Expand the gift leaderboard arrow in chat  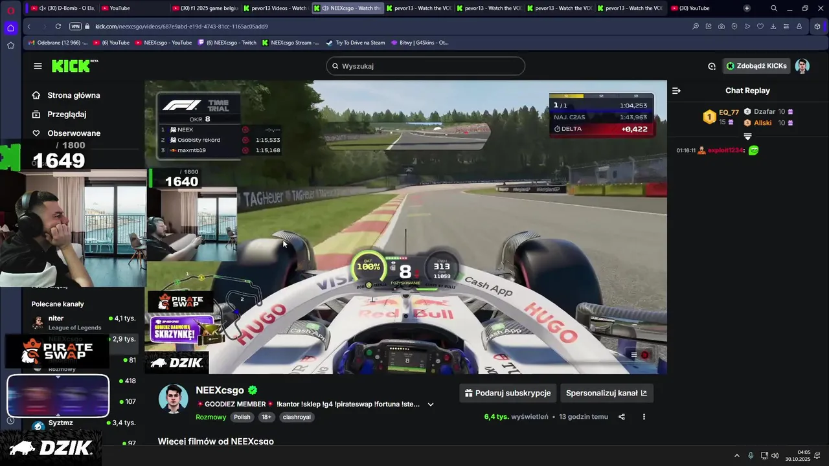click(747, 137)
